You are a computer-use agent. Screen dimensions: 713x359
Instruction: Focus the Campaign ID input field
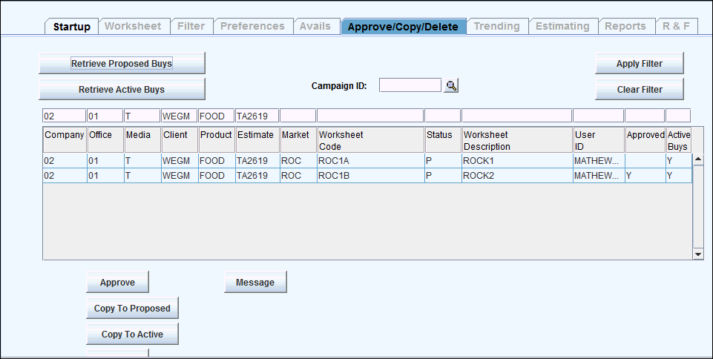pos(410,85)
